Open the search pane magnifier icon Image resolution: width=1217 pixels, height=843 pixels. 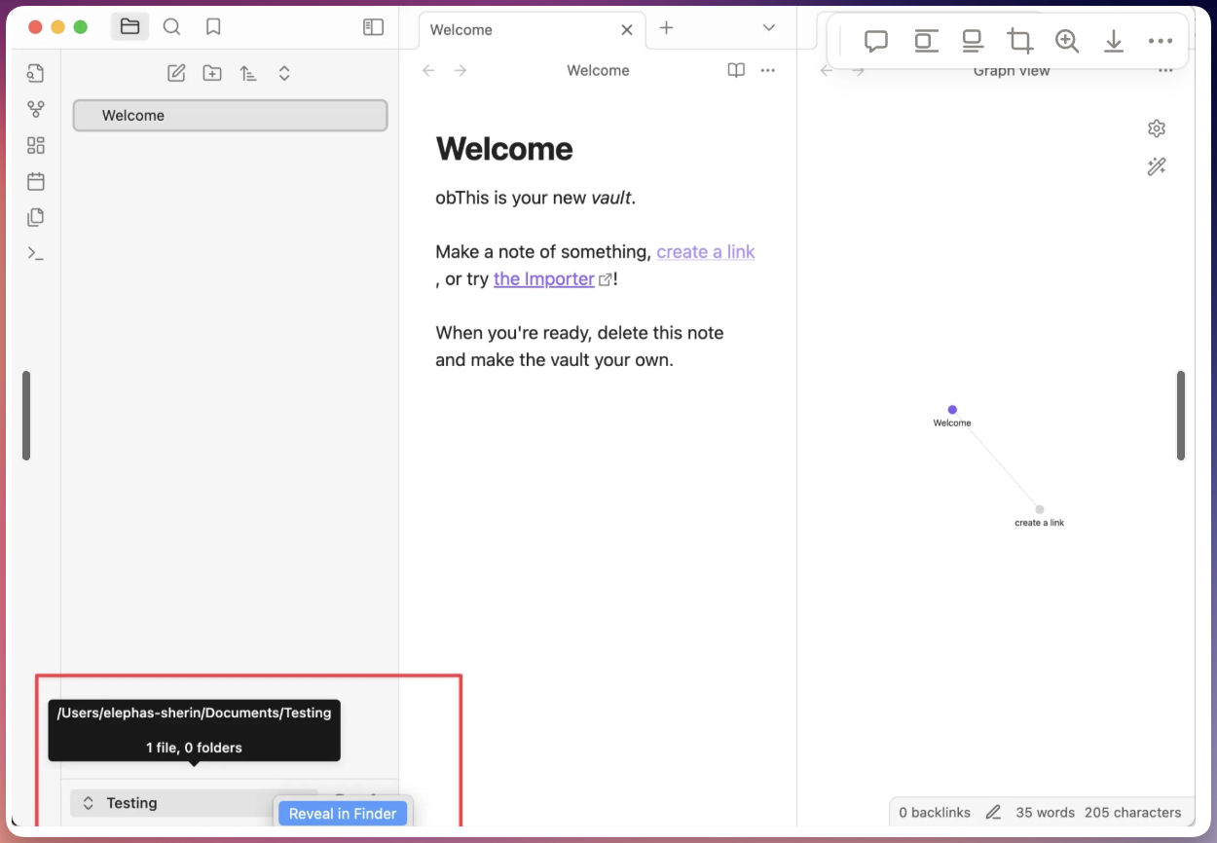tap(171, 27)
